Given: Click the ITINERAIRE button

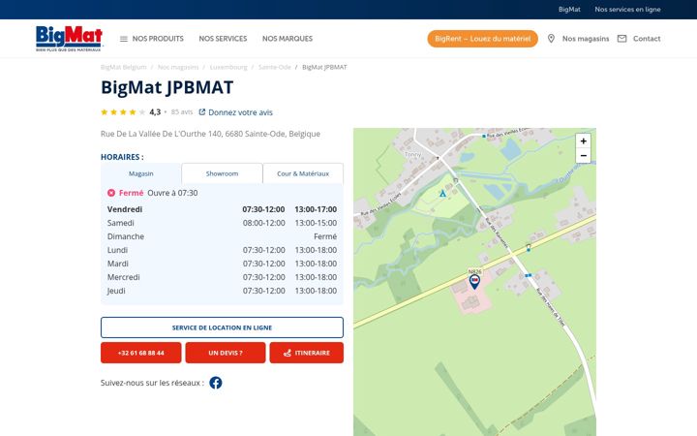Looking at the screenshot, I should click(306, 353).
